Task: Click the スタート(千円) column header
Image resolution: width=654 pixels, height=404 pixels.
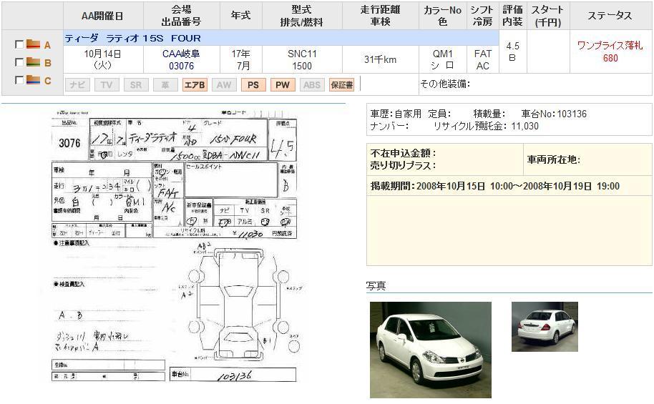Action: [x=548, y=16]
